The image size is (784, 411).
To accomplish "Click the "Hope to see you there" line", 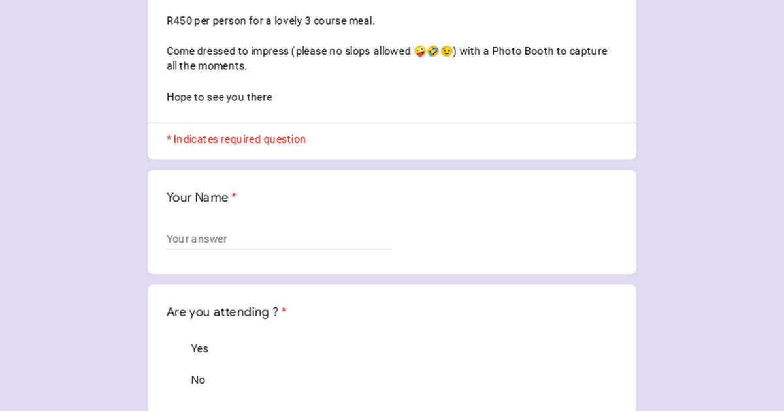I will pos(220,97).
